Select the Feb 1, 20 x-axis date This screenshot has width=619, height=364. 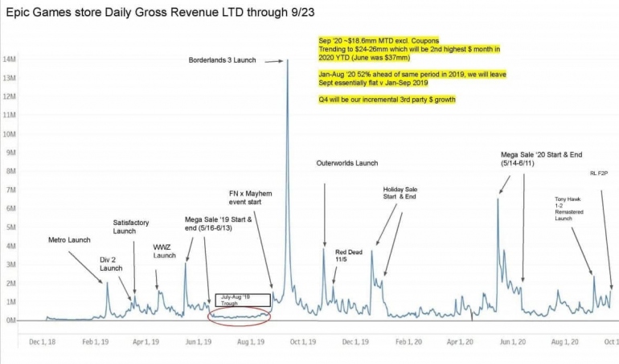coord(408,342)
